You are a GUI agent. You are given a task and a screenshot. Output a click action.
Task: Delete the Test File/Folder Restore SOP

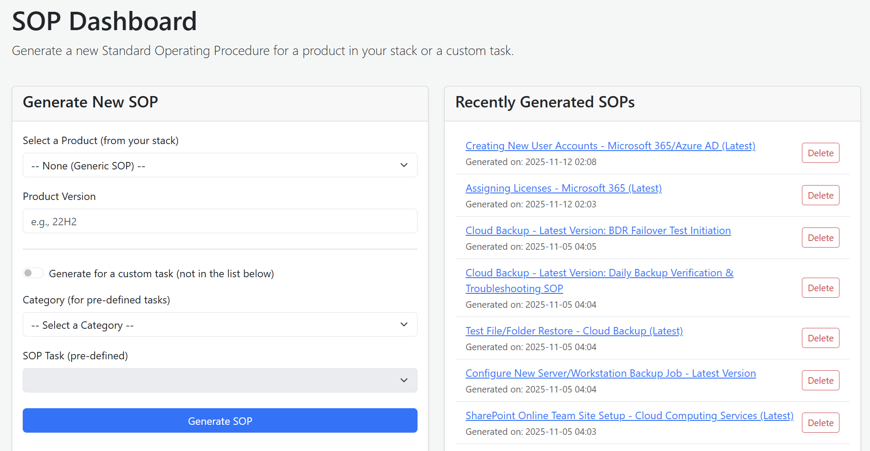tap(820, 337)
